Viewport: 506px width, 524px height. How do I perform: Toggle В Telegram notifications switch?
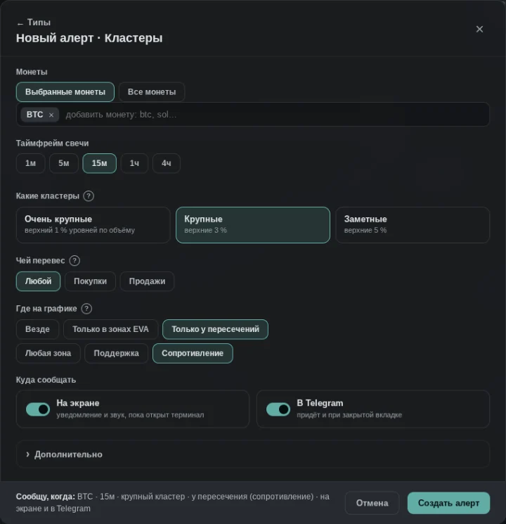278,409
